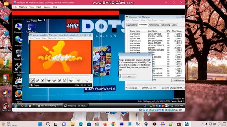Click the 00:04 / 00:05 time display
The height and width of the screenshot is (127, 227).
point(80,85)
